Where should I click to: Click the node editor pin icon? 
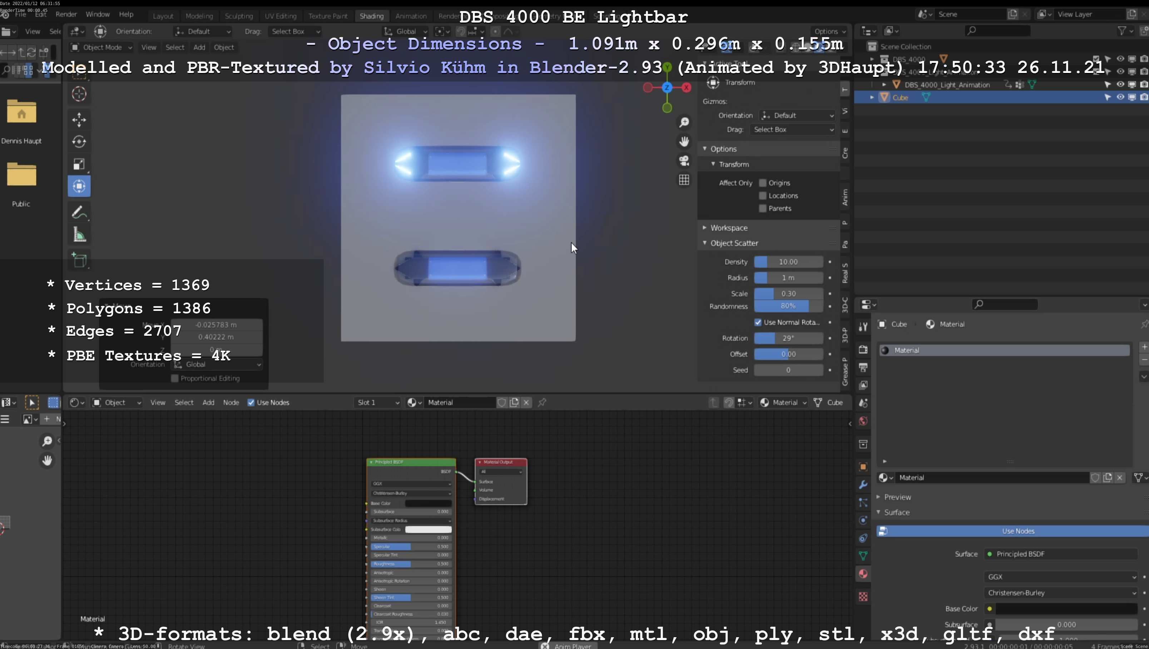click(x=542, y=403)
